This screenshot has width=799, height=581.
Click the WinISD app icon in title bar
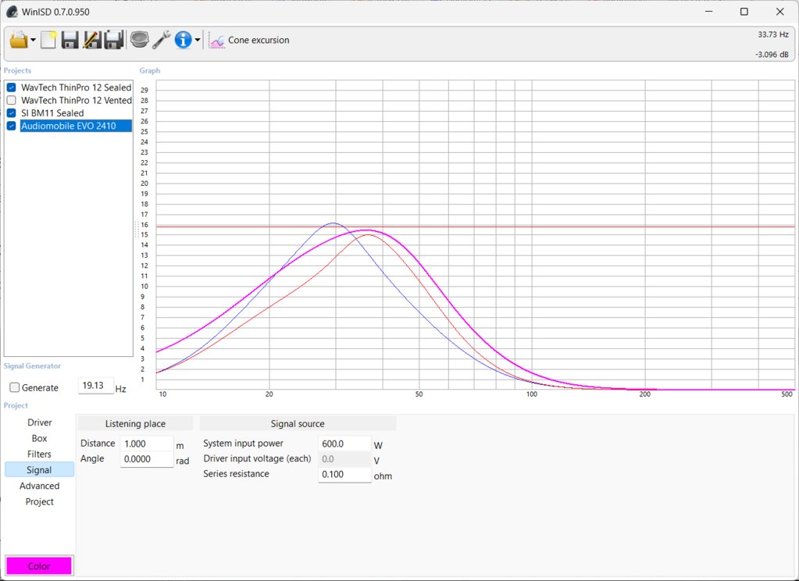[12, 12]
